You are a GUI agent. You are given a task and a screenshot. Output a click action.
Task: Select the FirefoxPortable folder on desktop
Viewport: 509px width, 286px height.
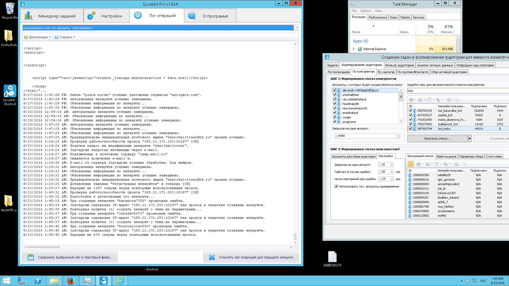(x=9, y=38)
